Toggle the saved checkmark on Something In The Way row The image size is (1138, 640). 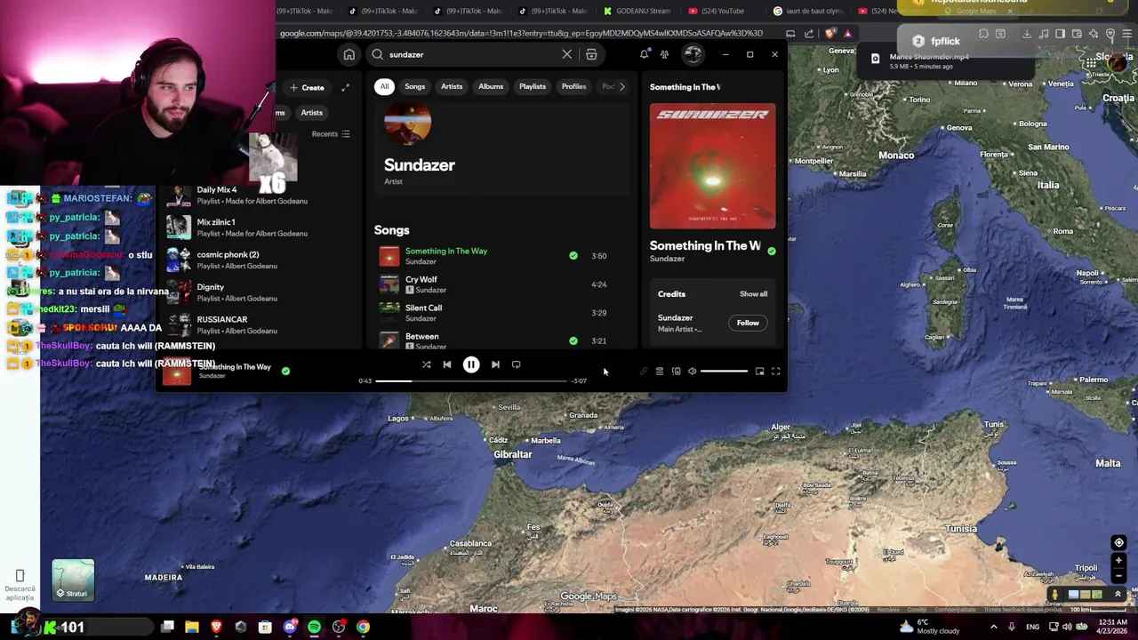coord(573,256)
